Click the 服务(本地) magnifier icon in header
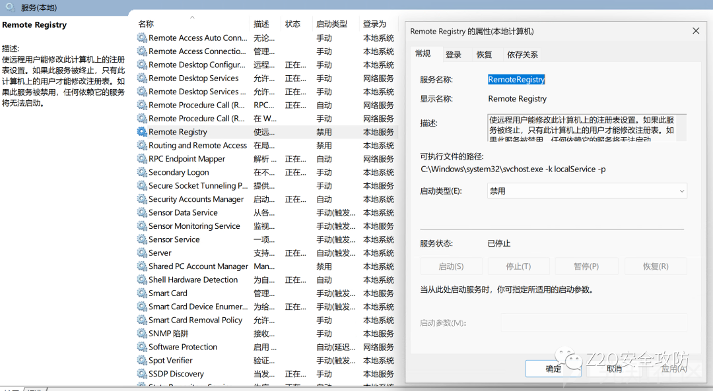The image size is (713, 391). tap(10, 7)
